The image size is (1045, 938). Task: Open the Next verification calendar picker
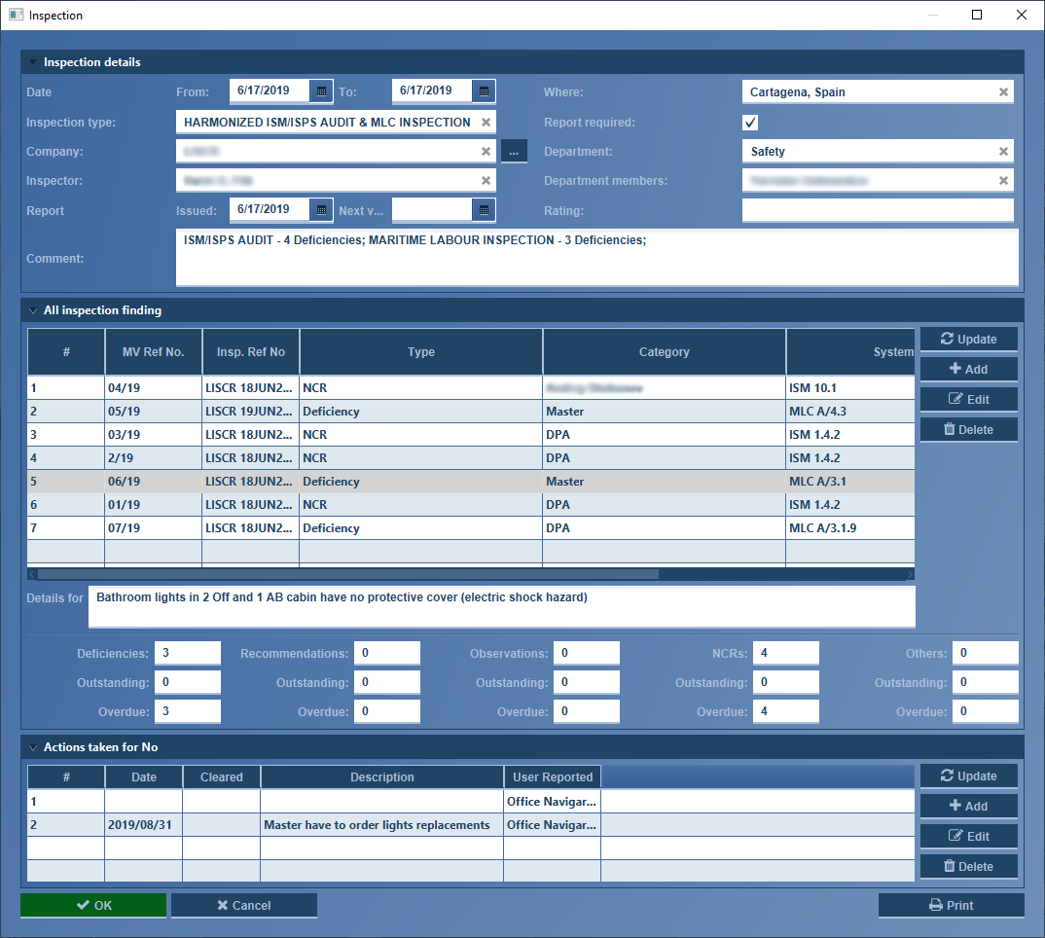pos(484,209)
